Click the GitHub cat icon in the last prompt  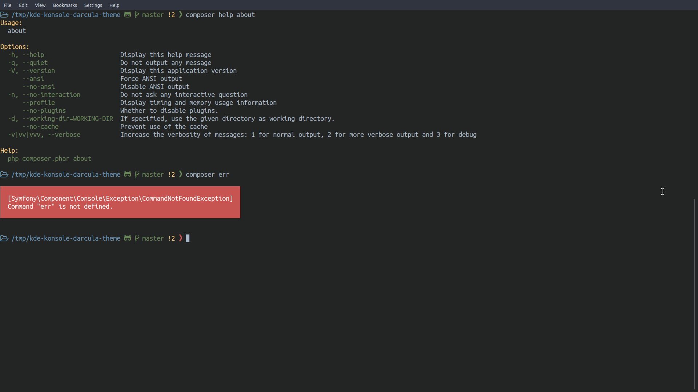pos(128,238)
